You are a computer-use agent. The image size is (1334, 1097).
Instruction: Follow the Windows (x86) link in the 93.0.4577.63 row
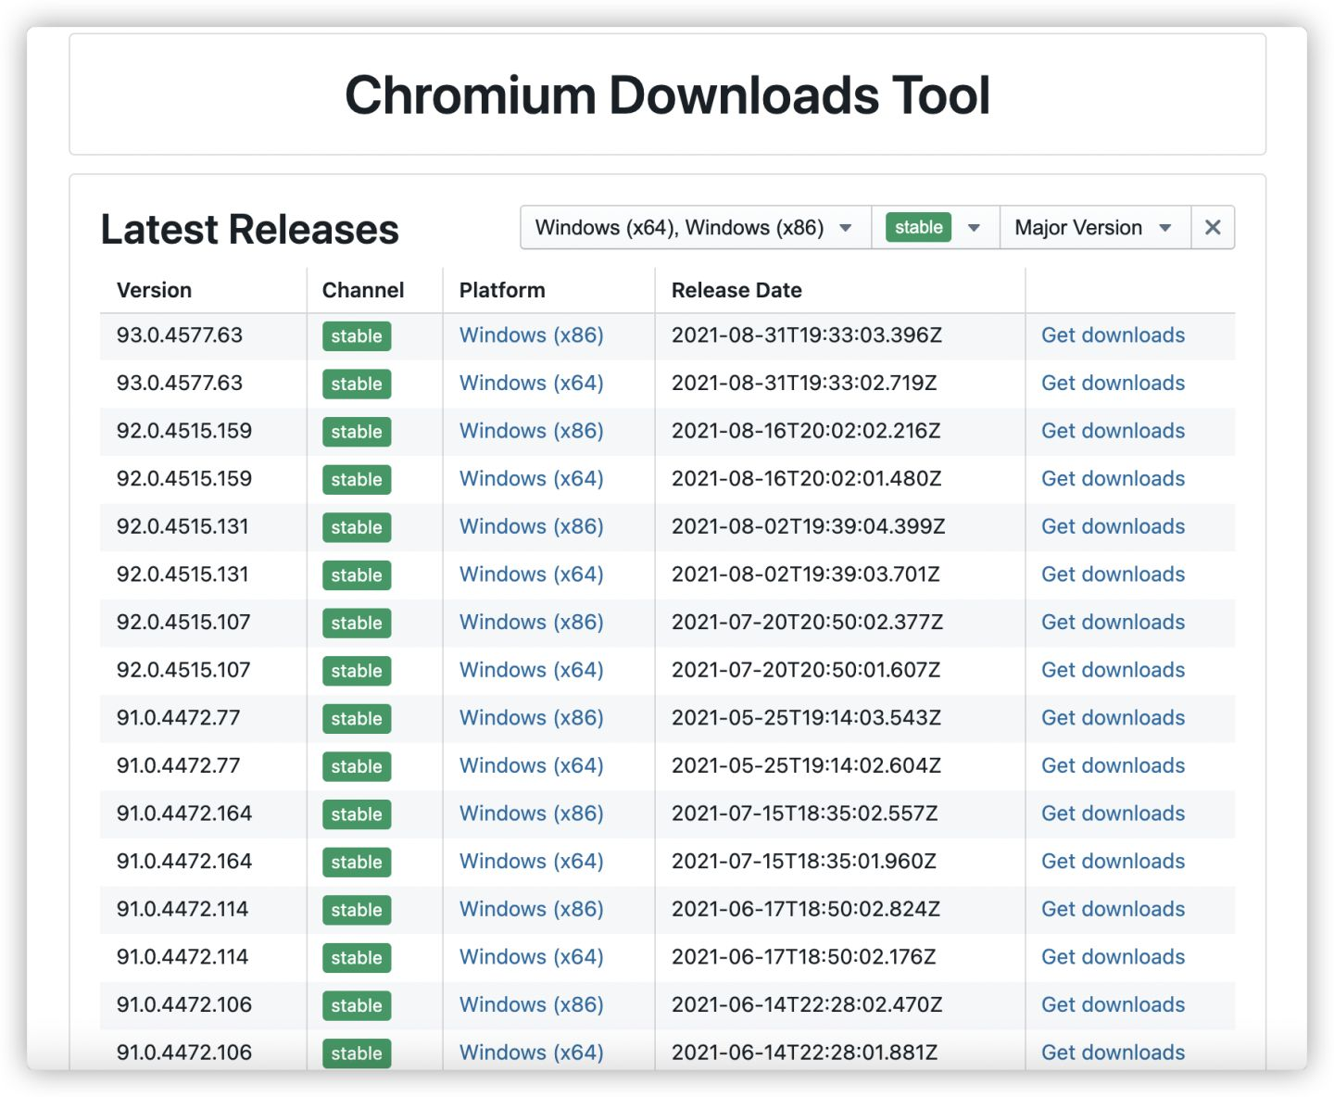point(531,335)
